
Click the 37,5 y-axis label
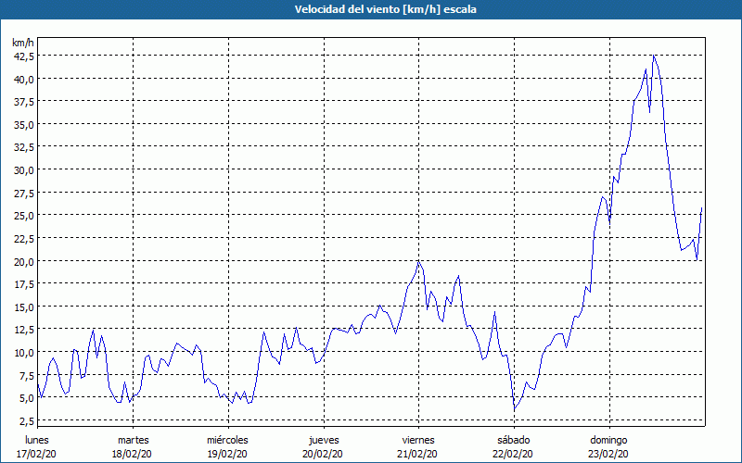24,102
